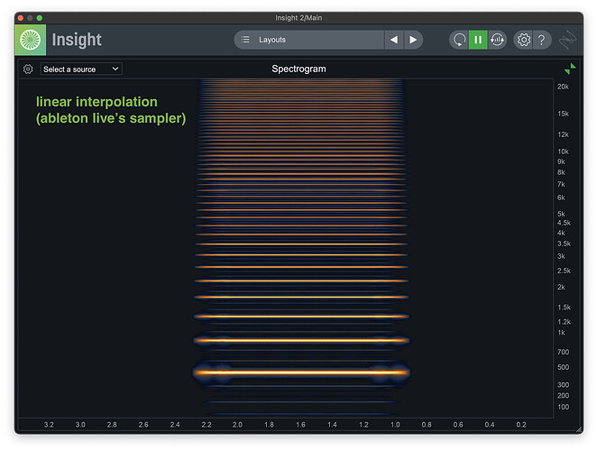Open Insight global settings gear
The width and height of the screenshot is (597, 451).
(x=523, y=40)
